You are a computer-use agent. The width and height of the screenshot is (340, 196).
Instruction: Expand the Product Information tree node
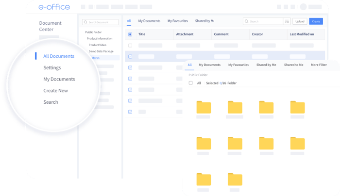click(100, 38)
